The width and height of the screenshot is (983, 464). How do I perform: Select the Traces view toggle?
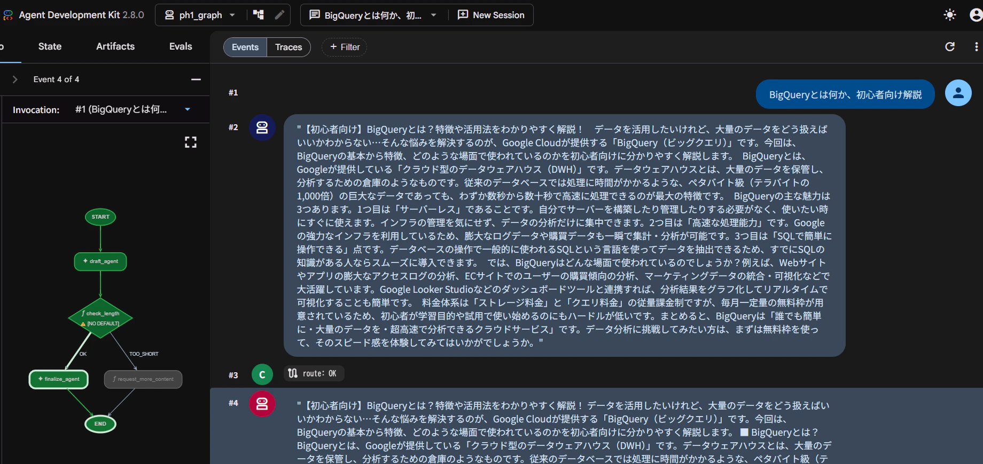click(288, 47)
